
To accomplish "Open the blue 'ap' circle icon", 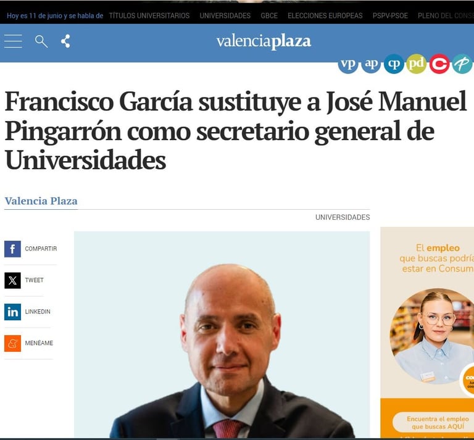I will pyautogui.click(x=371, y=64).
